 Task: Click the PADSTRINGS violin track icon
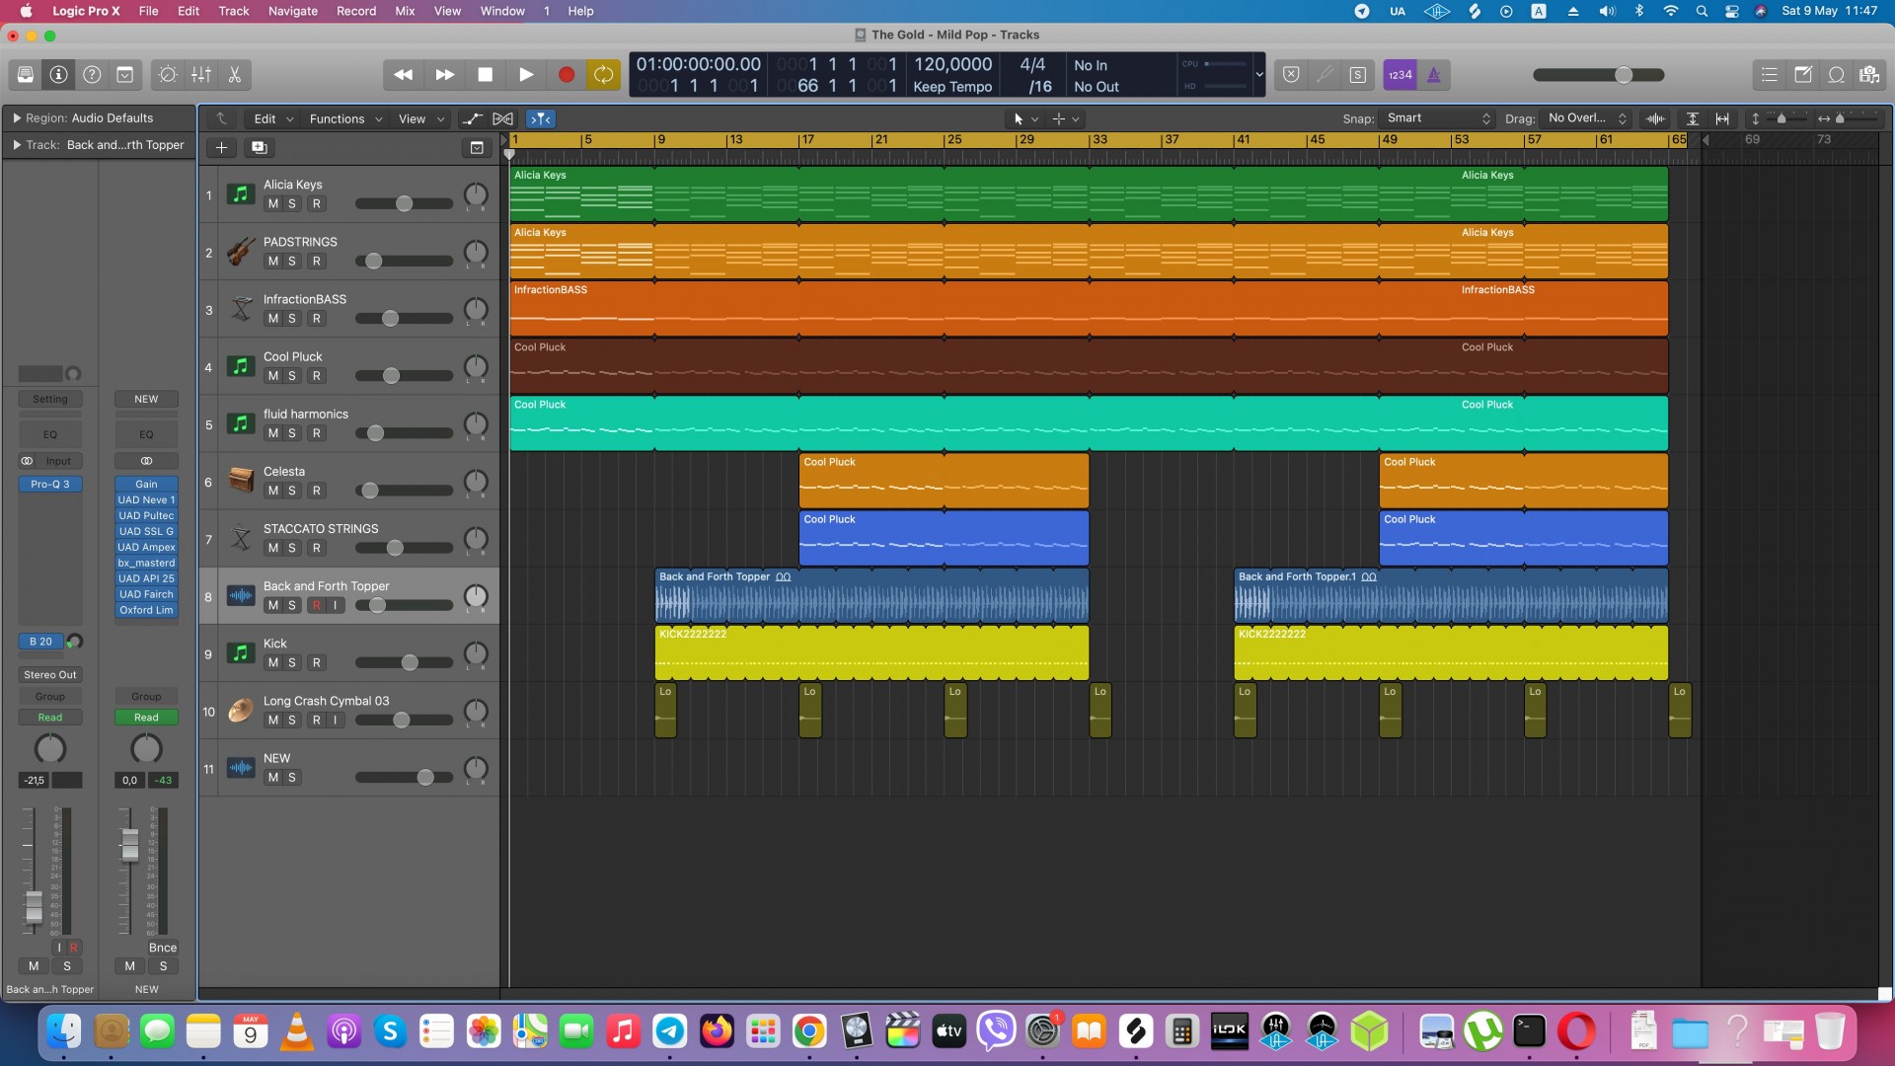tap(240, 252)
